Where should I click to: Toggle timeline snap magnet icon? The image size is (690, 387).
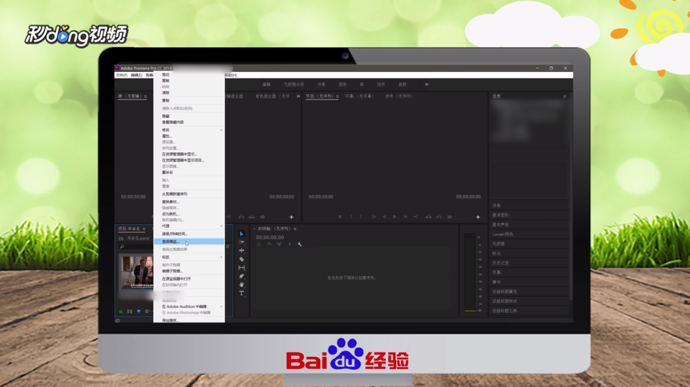point(269,244)
